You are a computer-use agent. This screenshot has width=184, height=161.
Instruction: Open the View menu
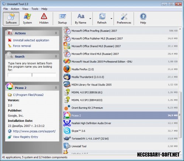pos(25,9)
